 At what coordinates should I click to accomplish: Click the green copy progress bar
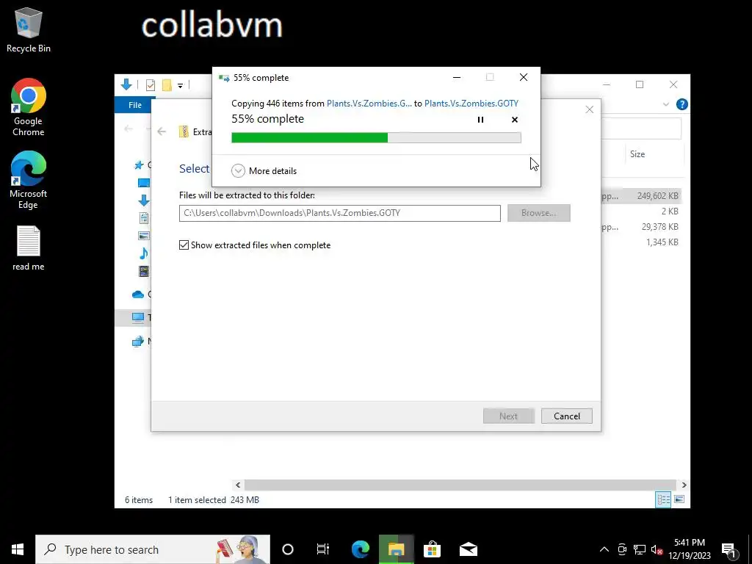point(376,138)
